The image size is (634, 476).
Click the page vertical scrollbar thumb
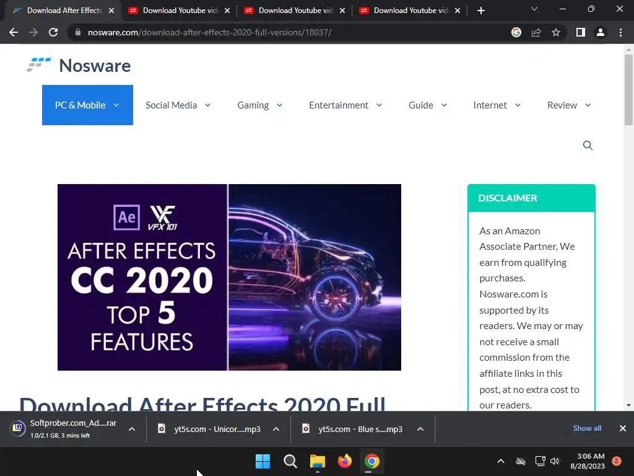click(628, 90)
